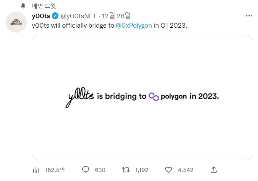Click the tweet text about Q1 2023
Screen dimensions: 258x181
pyautogui.click(x=110, y=26)
